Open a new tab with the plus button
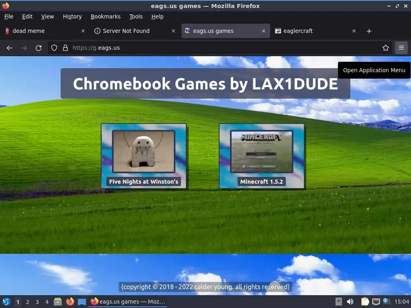Viewport: 411px width, 308px height. click(x=369, y=31)
